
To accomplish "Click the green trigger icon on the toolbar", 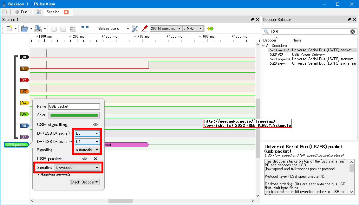I will (210, 28).
